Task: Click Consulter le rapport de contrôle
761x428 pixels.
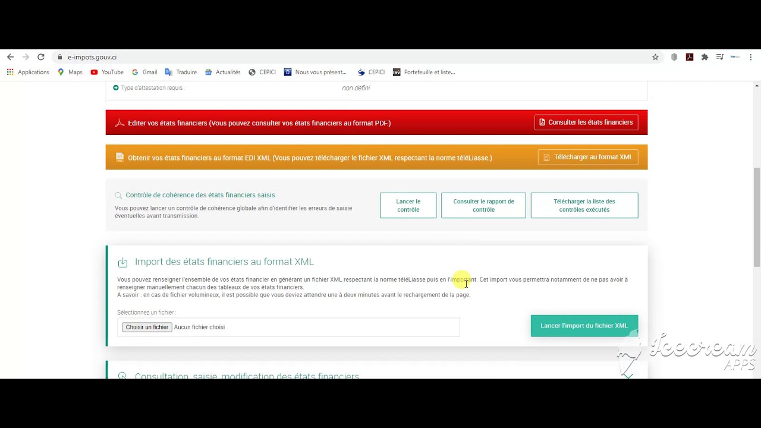Action: click(483, 205)
